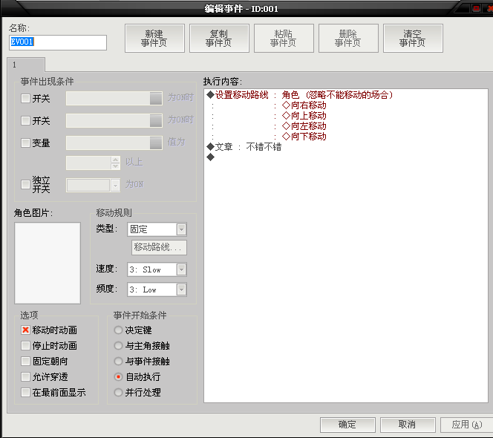
Task: Select event page tab 1
Action: click(x=26, y=65)
